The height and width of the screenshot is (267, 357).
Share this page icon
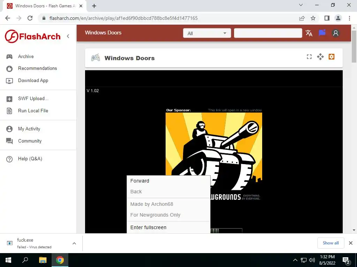coord(302,18)
